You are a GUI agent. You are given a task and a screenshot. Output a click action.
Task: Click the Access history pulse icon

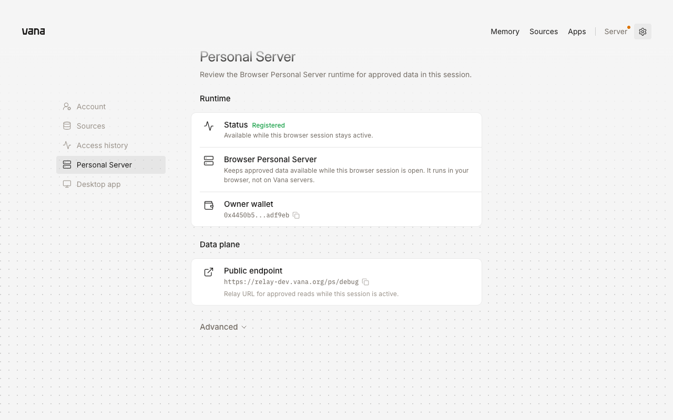[x=67, y=145]
